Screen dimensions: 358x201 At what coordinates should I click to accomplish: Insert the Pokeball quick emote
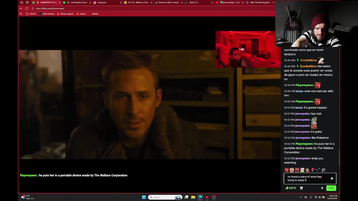tap(313, 170)
